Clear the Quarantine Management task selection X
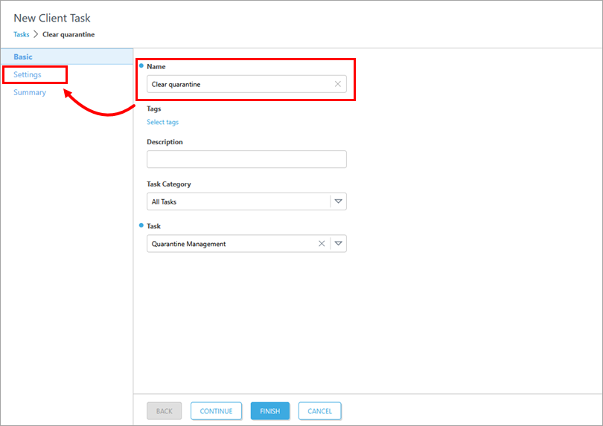This screenshot has height=426, width=603. pos(322,243)
